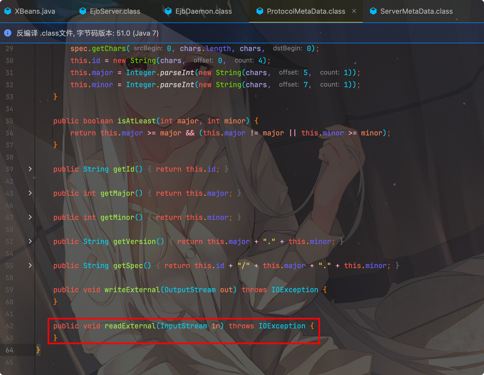Click the EjbServer.class file icon
Image resolution: width=484 pixels, height=375 pixels.
click(82, 11)
